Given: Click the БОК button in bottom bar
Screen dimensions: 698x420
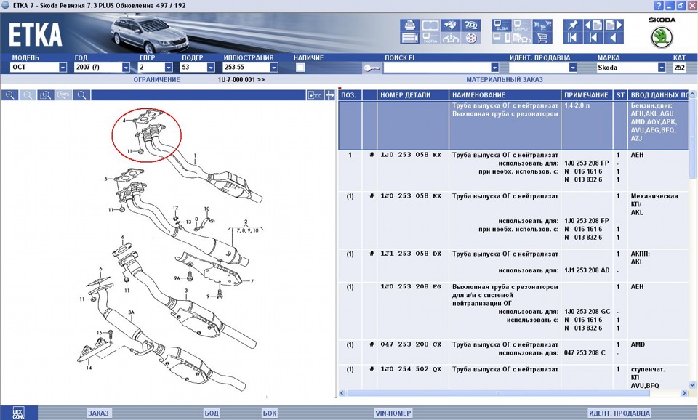Looking at the screenshot, I should click(269, 413).
